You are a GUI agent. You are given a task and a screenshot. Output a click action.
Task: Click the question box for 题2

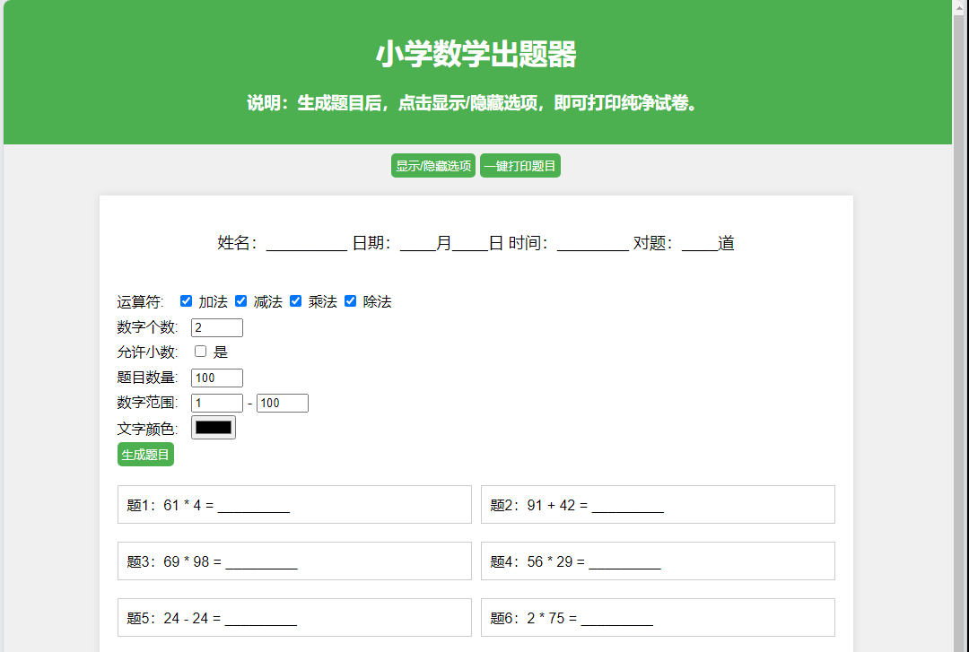point(658,504)
